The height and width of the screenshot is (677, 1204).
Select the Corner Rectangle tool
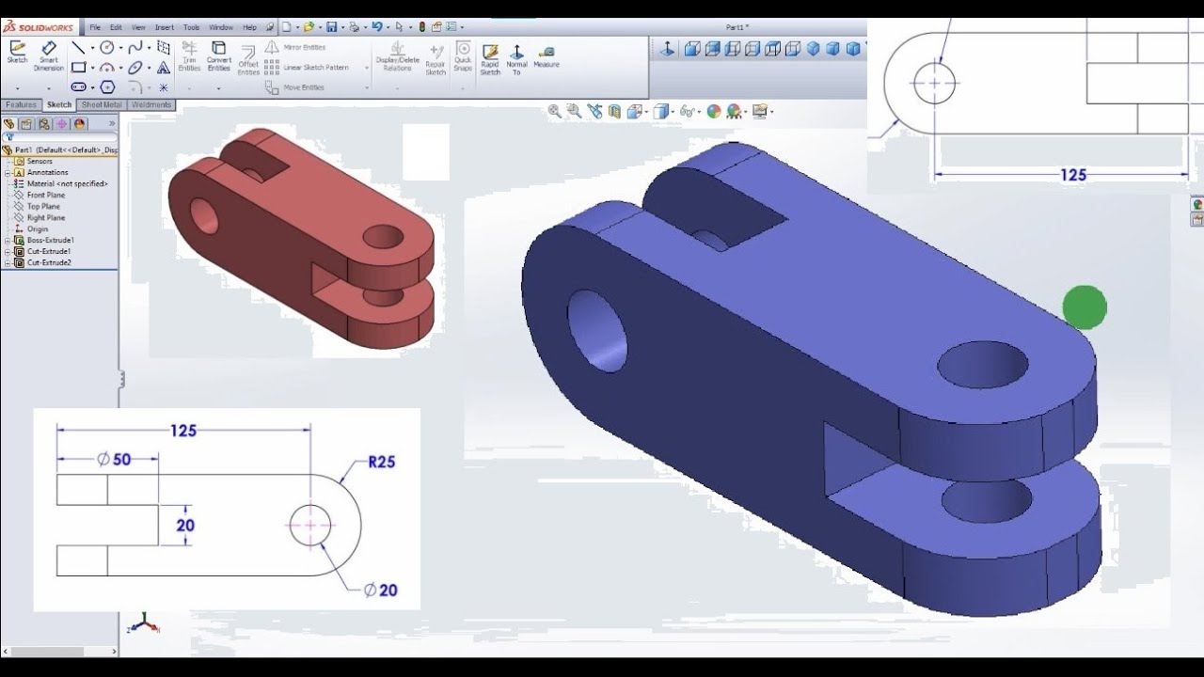tap(79, 68)
